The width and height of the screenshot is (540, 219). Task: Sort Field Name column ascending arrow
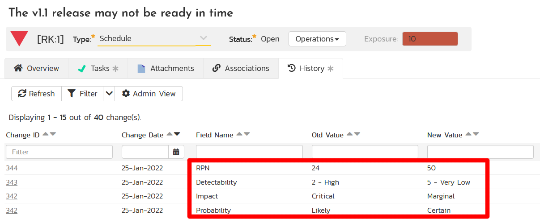239,134
